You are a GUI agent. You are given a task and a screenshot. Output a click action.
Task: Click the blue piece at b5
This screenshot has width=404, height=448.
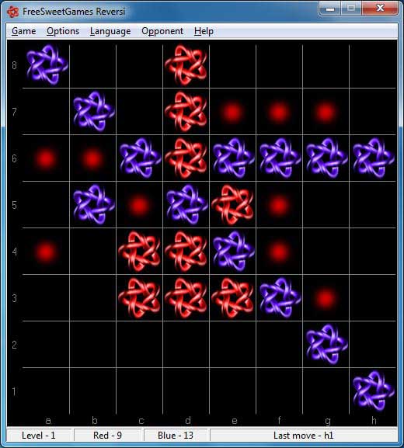(94, 204)
